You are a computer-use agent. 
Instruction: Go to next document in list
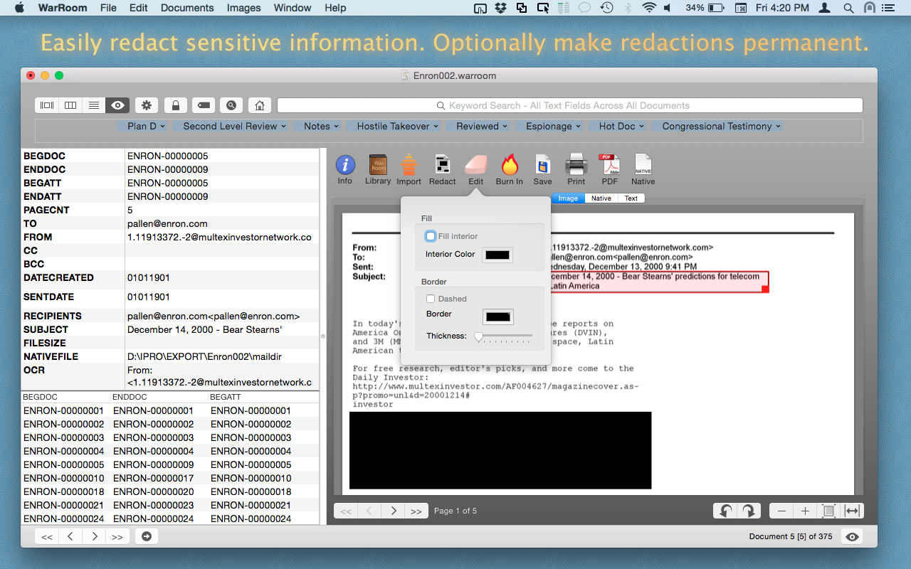(x=94, y=536)
